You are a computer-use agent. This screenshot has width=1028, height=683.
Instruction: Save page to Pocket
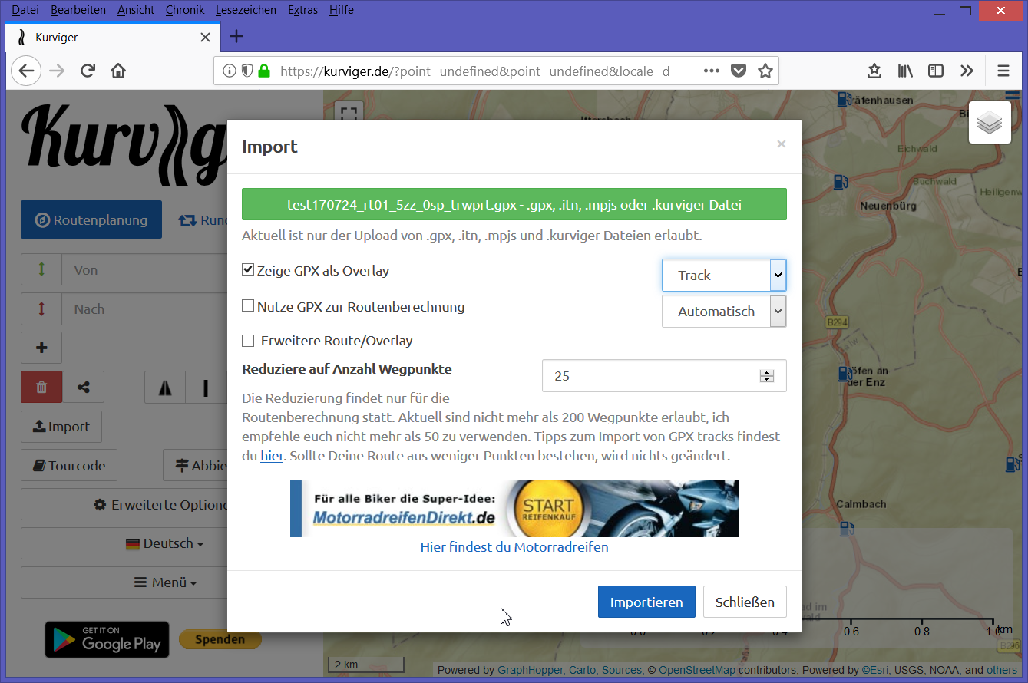coord(738,71)
